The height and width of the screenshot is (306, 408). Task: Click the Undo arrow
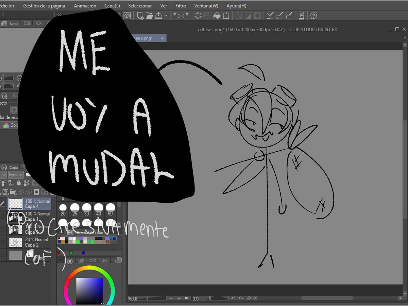pos(176,16)
